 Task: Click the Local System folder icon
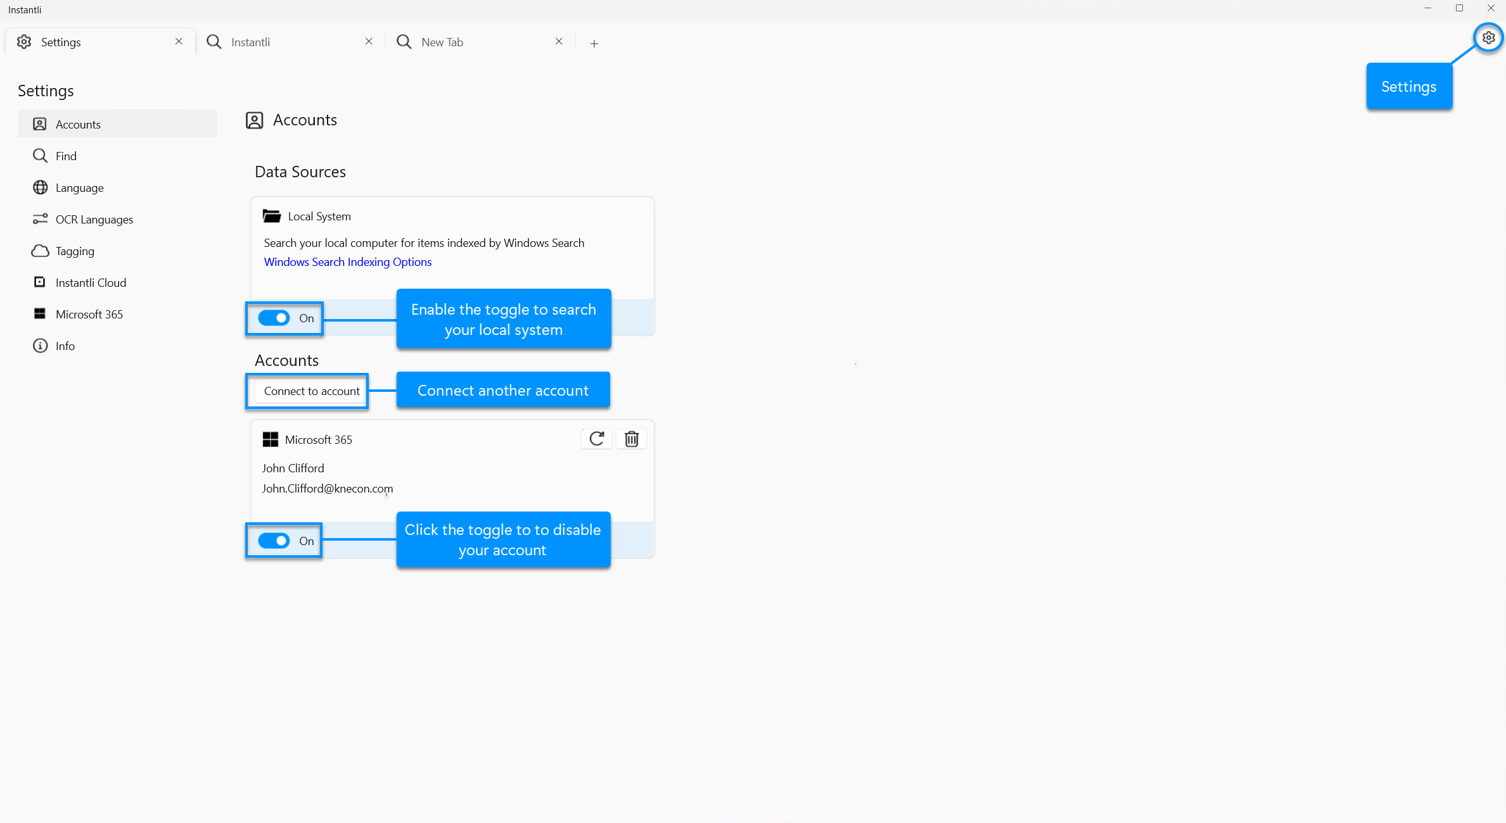pos(272,216)
